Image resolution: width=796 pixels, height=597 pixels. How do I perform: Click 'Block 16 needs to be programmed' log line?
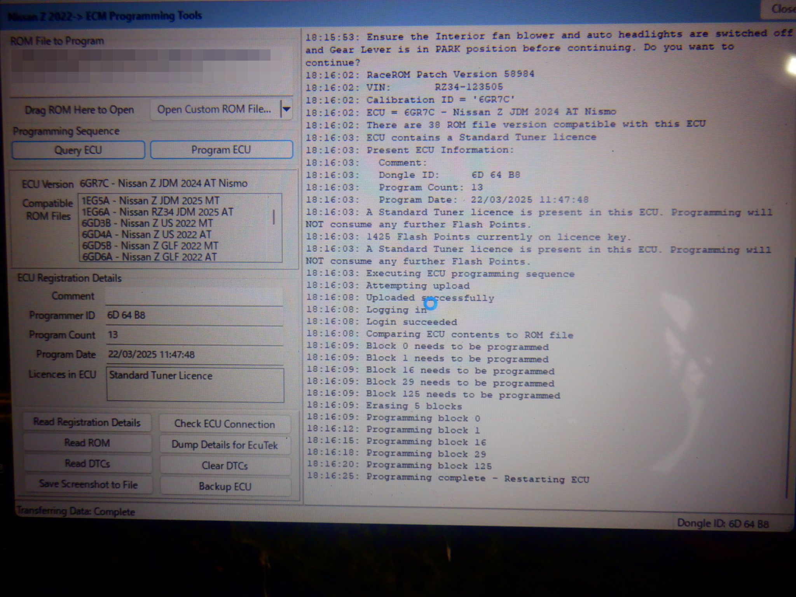pyautogui.click(x=430, y=370)
